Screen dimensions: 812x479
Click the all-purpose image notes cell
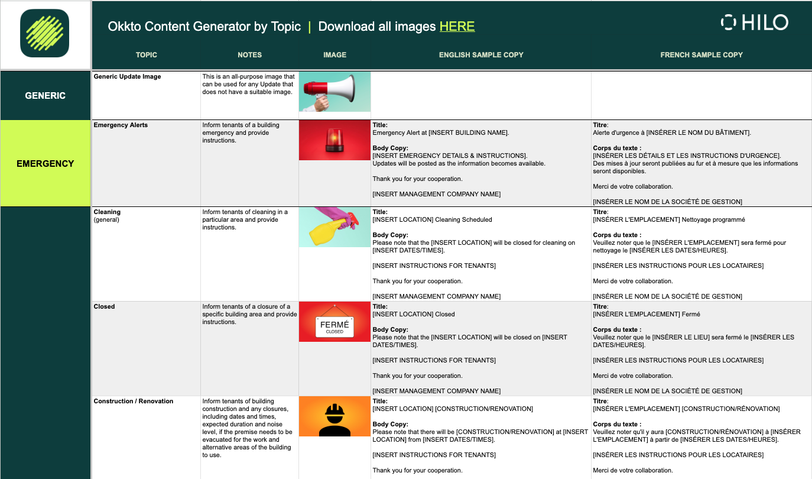(249, 96)
